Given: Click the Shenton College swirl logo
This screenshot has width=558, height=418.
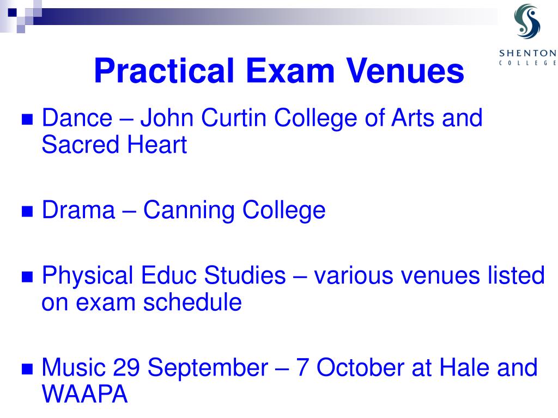Looking at the screenshot, I should pyautogui.click(x=527, y=21).
